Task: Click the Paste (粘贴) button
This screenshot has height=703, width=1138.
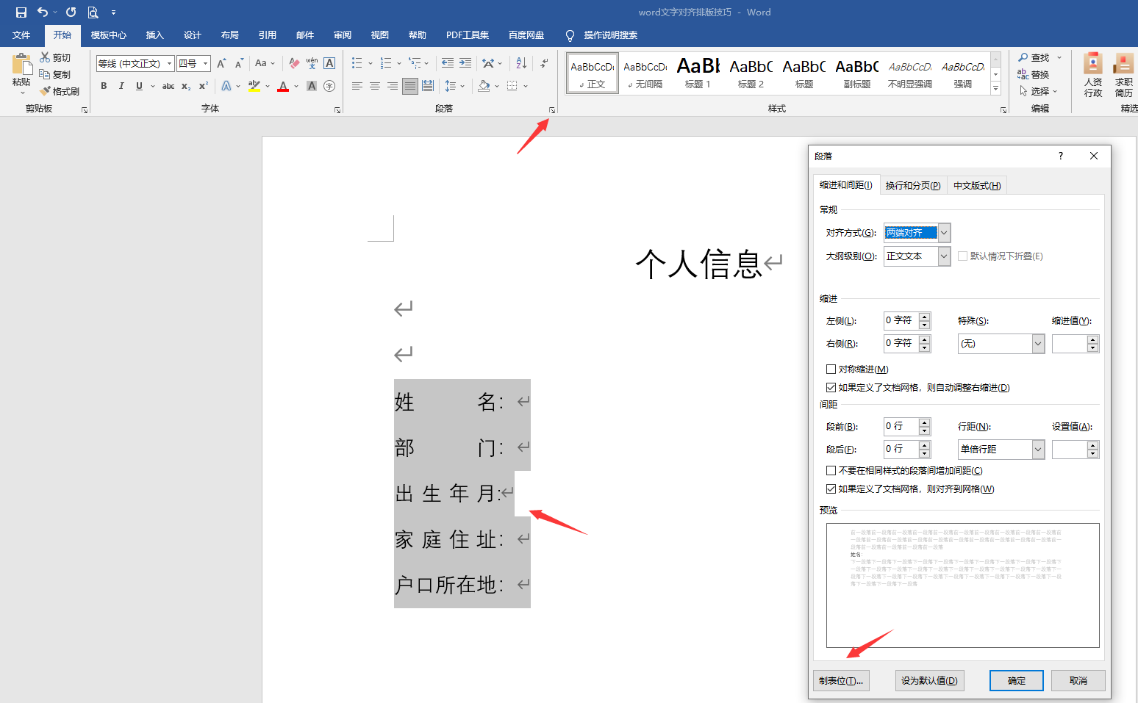Action: coord(21,74)
